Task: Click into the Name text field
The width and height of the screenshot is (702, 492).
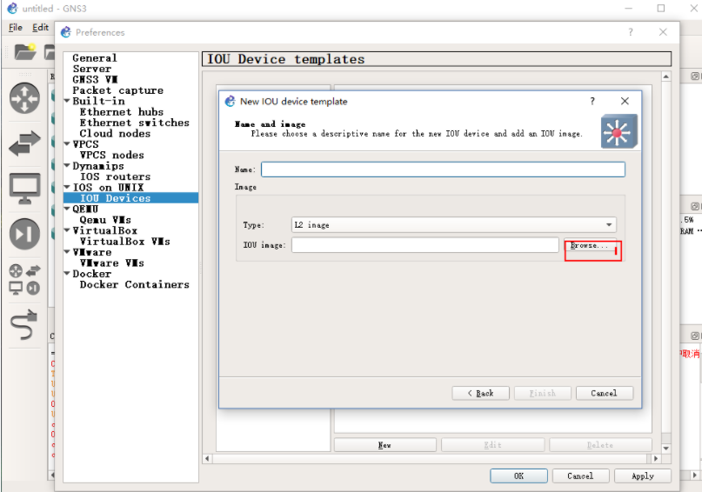Action: coord(443,170)
